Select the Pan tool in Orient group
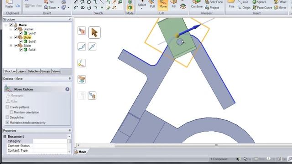Image resolution: width=292 pixels, height=164 pixels. pos(49,2)
